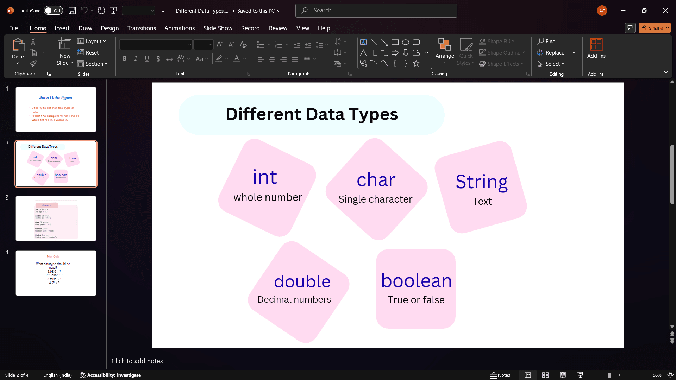Click the Search input field
676x380 pixels.
[376, 11]
